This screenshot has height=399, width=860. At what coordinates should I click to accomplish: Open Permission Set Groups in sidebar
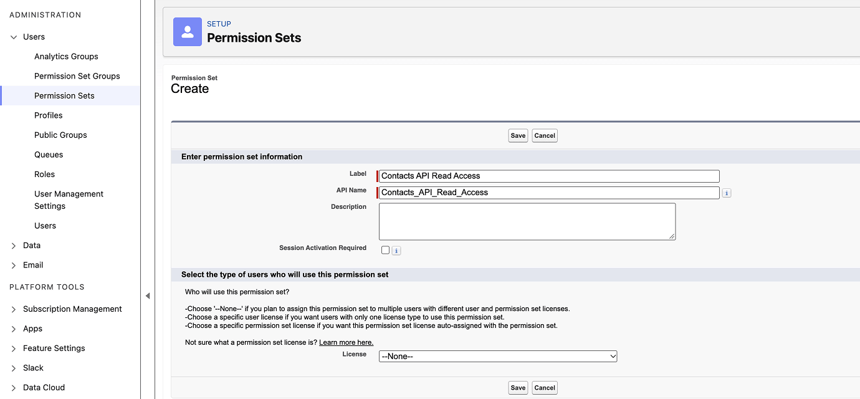[77, 76]
